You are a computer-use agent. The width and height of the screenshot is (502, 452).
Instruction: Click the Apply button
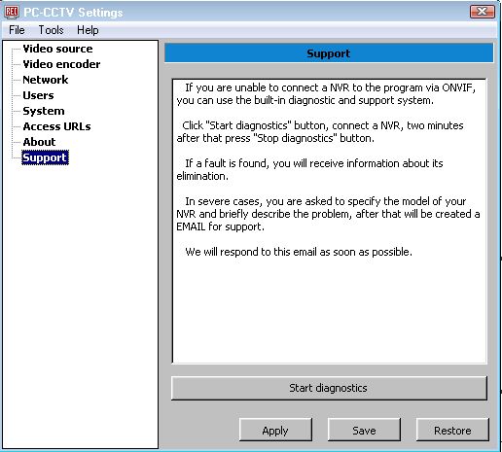point(275,430)
